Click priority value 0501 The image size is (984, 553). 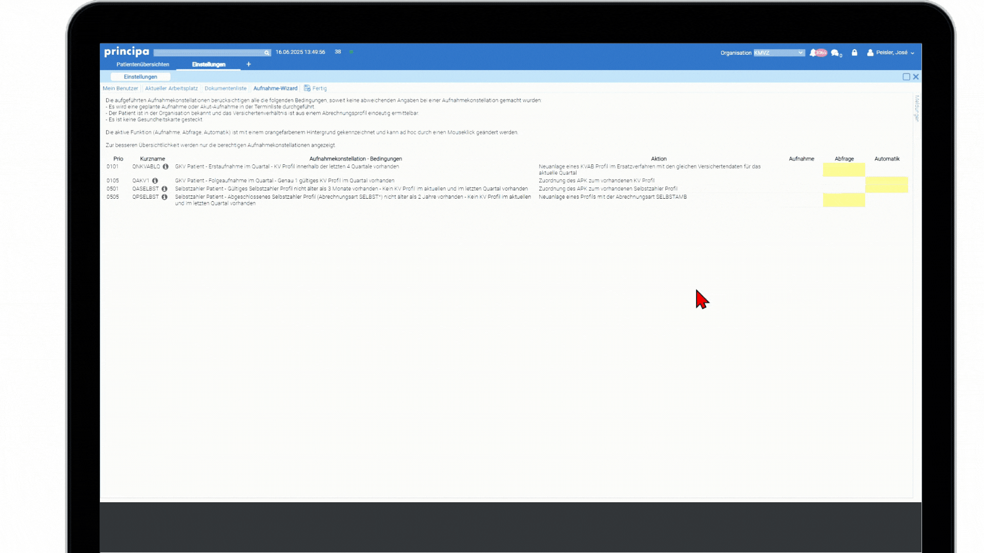pos(113,189)
